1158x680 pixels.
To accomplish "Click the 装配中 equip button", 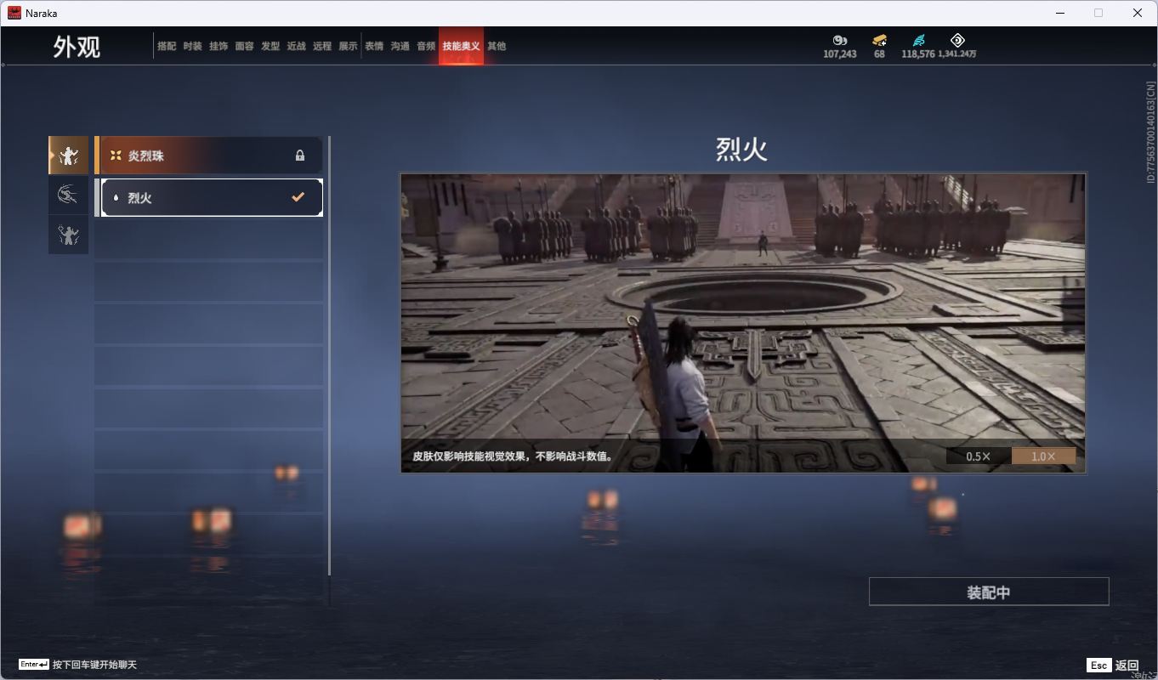I will 989,592.
